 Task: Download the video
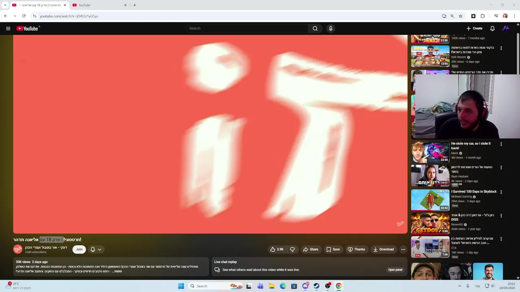point(383,249)
